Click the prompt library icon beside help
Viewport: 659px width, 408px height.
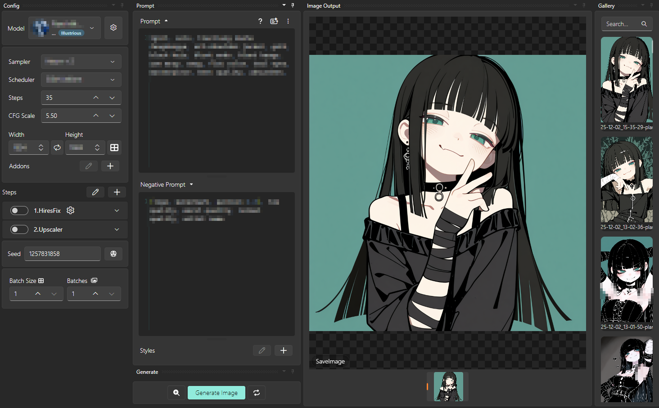[x=274, y=21]
